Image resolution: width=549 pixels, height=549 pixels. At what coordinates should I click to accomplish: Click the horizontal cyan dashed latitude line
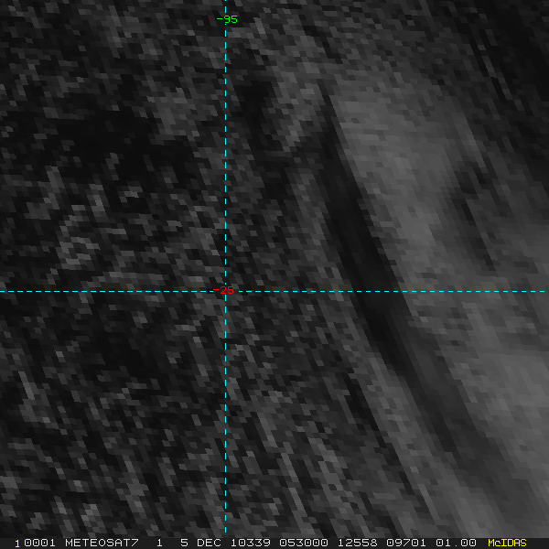pos(412,292)
